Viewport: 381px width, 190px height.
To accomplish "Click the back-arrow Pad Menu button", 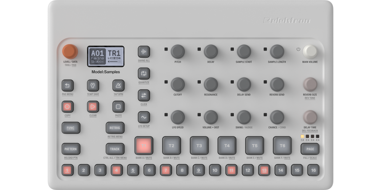I will point(67,85).
